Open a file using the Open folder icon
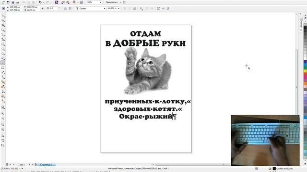 tap(8, 2)
